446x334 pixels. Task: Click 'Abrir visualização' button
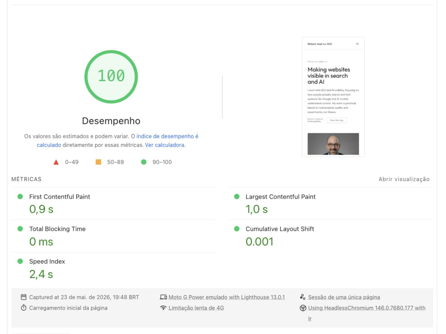coord(404,179)
